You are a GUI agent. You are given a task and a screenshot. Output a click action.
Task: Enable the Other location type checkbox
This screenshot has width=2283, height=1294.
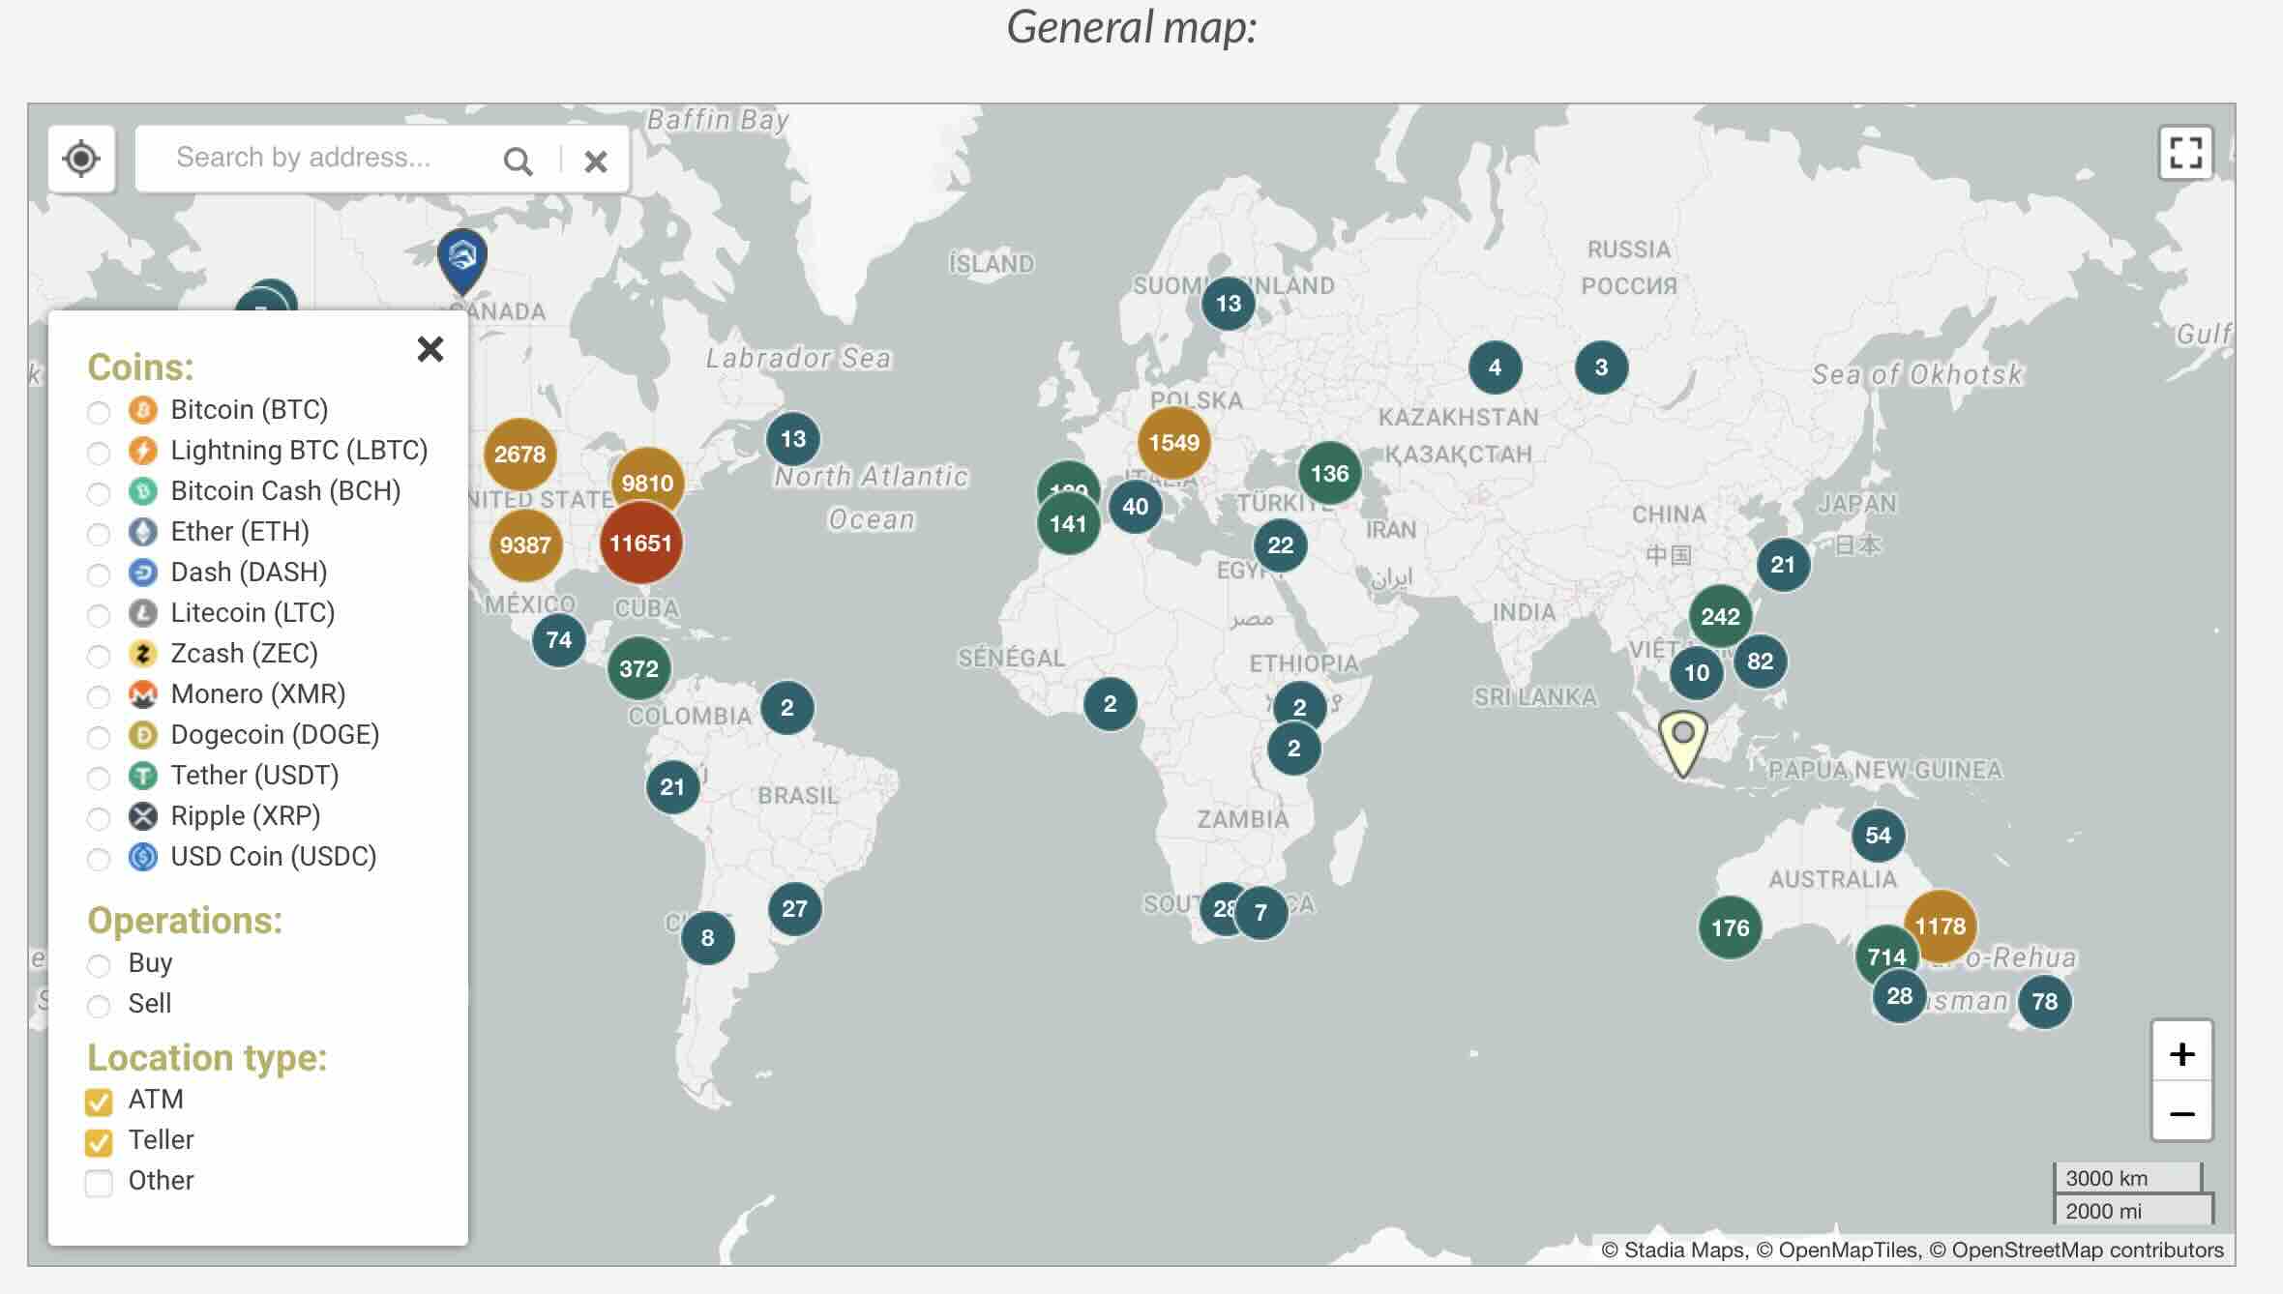[x=99, y=1183]
